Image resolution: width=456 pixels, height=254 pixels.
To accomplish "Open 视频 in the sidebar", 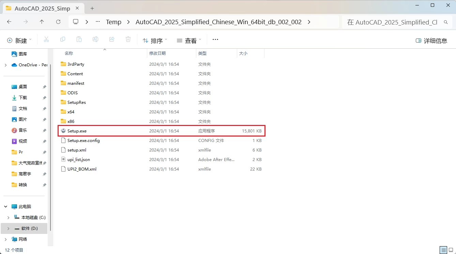I will pyautogui.click(x=19, y=141).
